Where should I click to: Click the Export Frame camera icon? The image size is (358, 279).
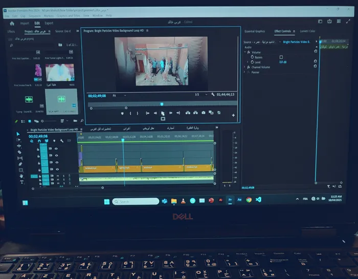pyautogui.click(x=204, y=113)
